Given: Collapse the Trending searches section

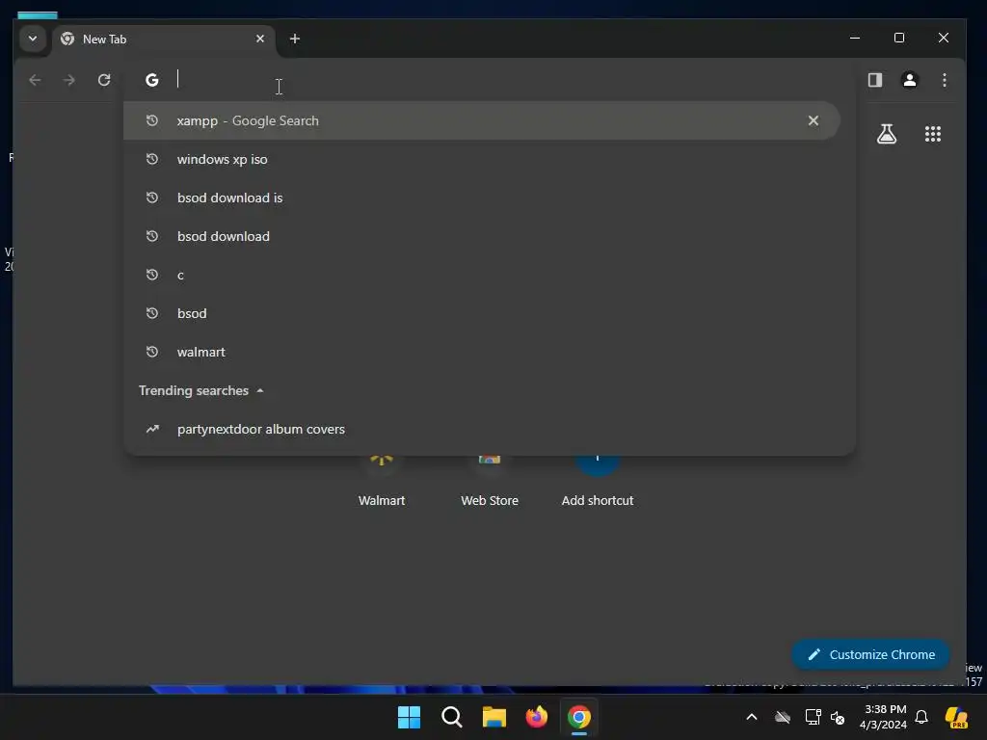Looking at the screenshot, I should [x=201, y=391].
